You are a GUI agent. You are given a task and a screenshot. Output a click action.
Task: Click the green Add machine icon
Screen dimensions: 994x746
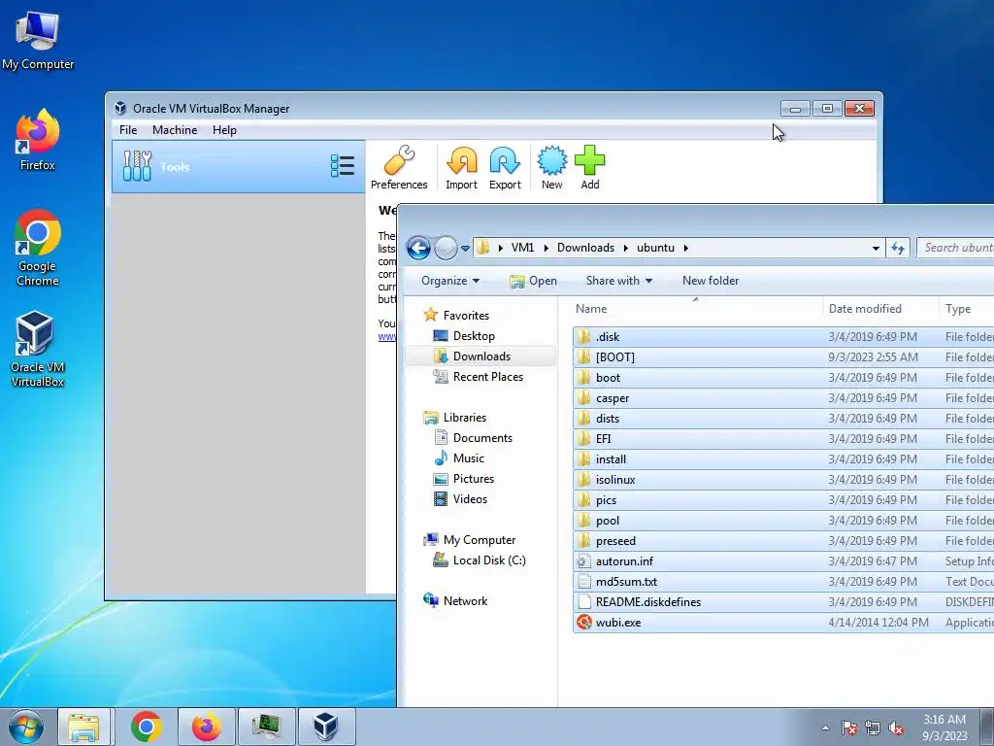[x=589, y=168]
